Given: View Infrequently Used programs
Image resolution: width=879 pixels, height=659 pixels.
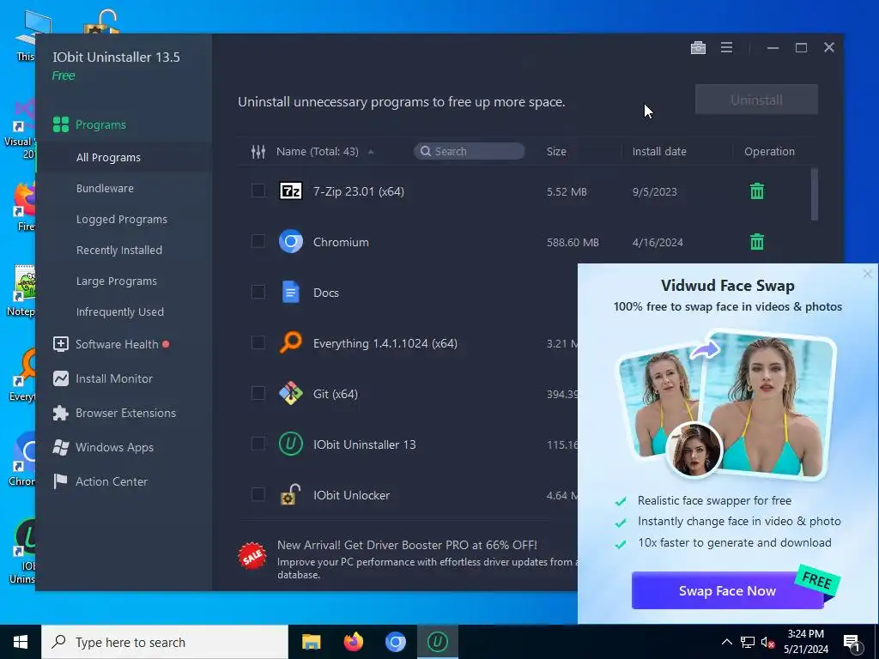Looking at the screenshot, I should (120, 311).
